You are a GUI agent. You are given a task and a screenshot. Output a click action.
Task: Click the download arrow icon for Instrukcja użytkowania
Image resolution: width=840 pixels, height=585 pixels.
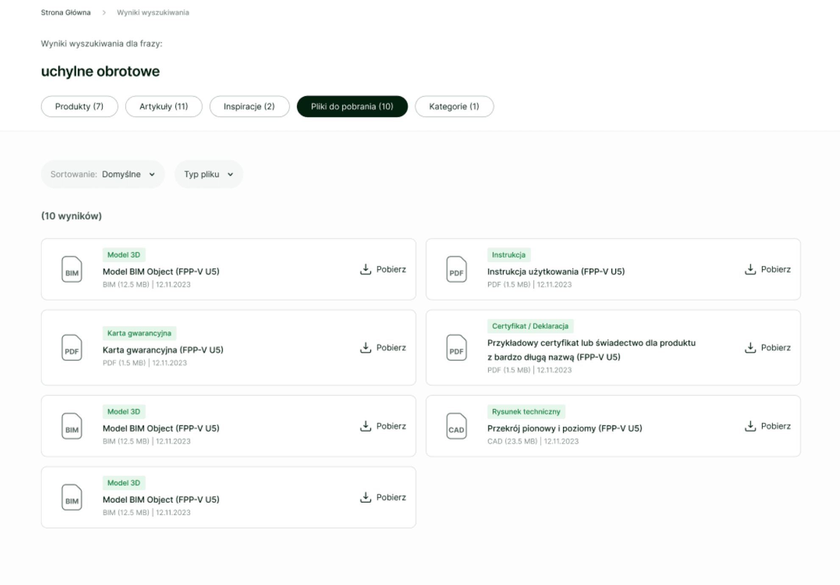pyautogui.click(x=750, y=269)
